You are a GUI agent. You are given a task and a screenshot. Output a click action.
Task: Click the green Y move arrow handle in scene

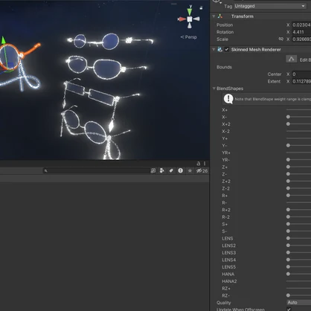coord(3,41)
